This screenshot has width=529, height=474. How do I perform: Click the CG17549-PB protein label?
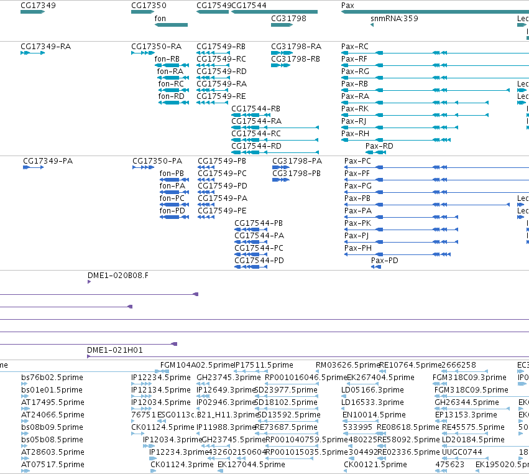[x=222, y=160]
